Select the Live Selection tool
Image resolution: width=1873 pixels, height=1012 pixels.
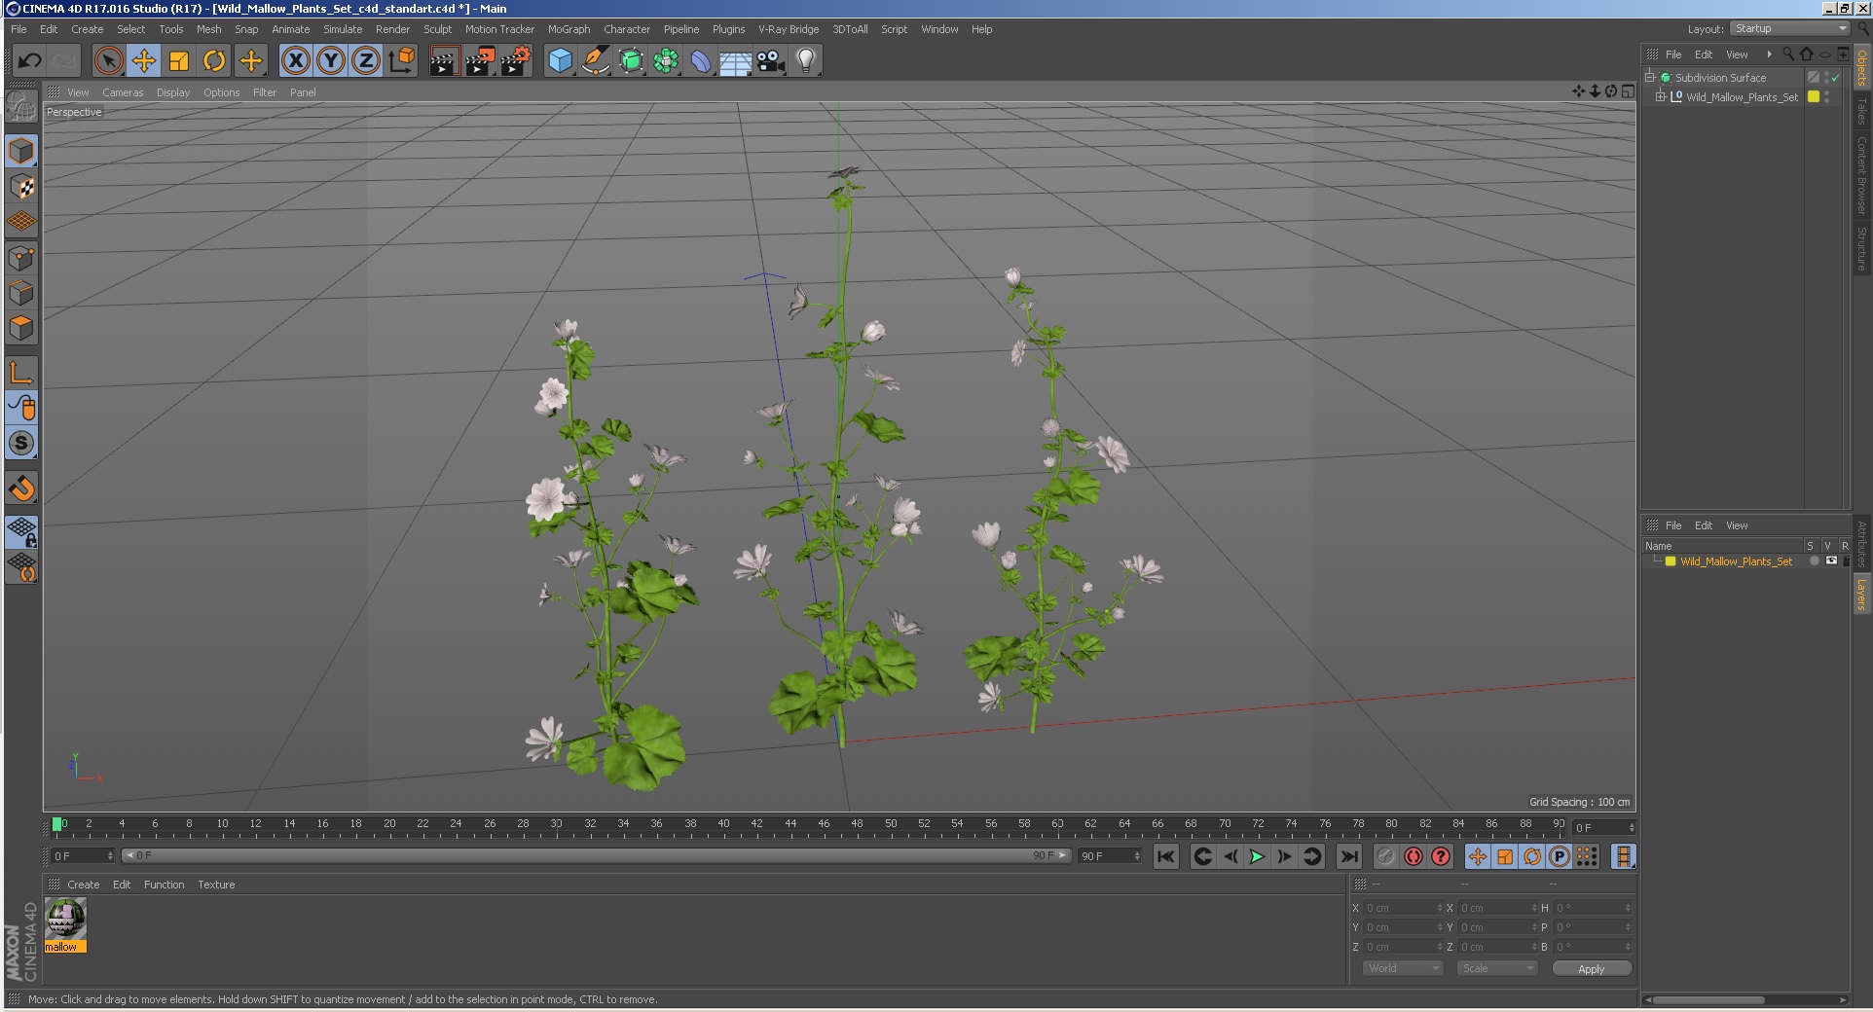click(109, 61)
